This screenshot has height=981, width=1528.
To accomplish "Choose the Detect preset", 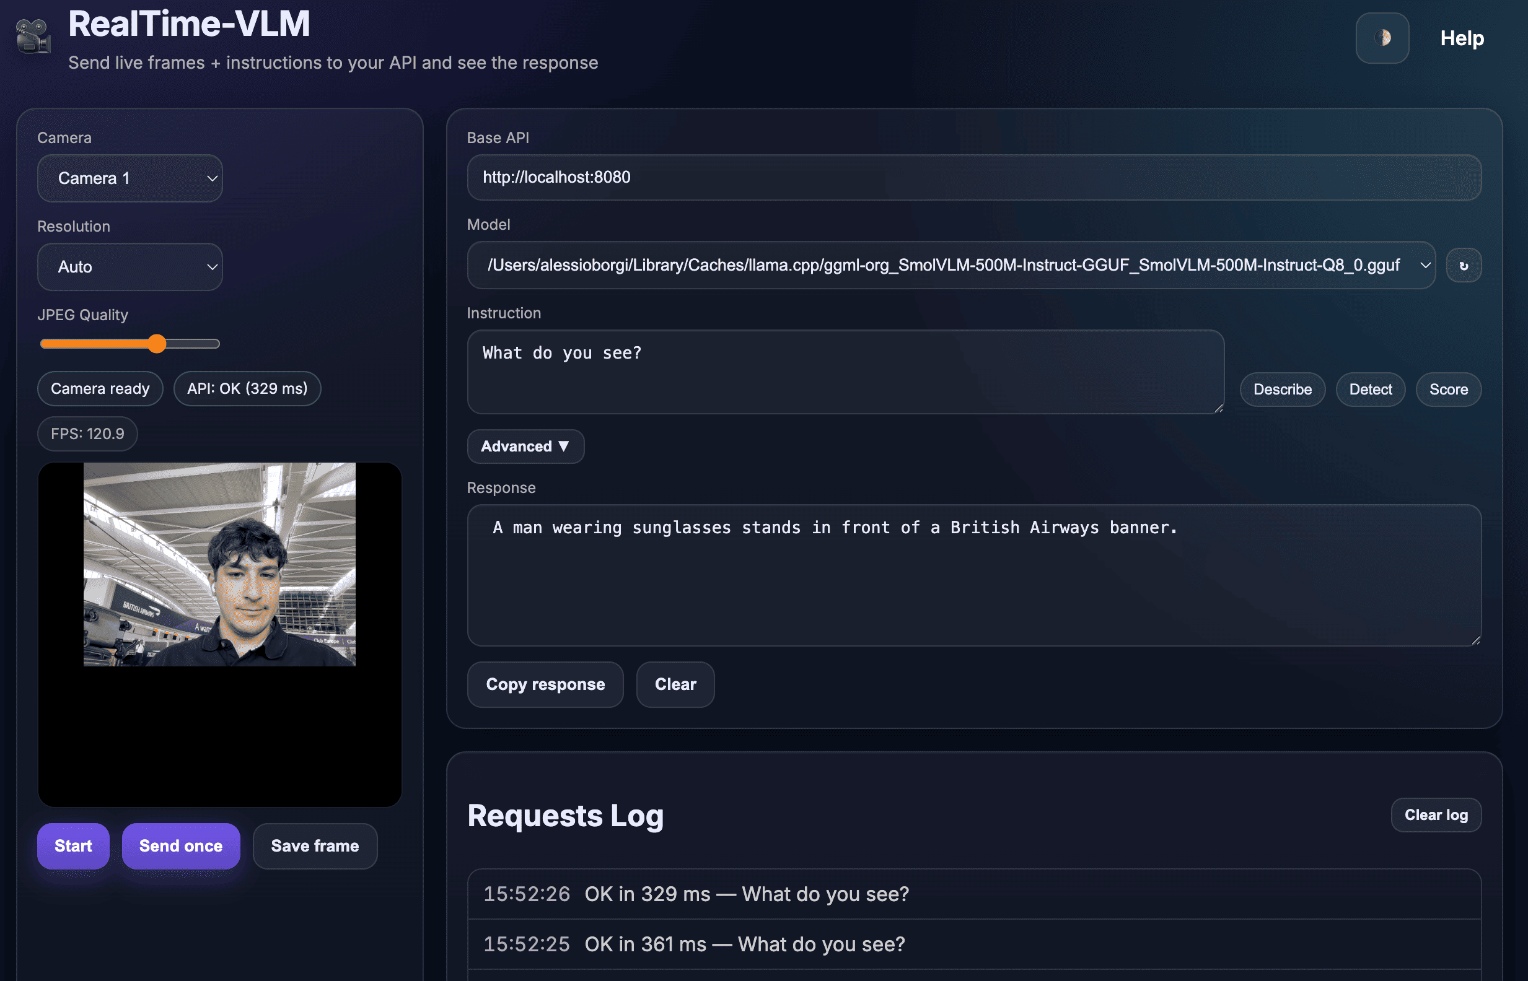I will [1370, 389].
